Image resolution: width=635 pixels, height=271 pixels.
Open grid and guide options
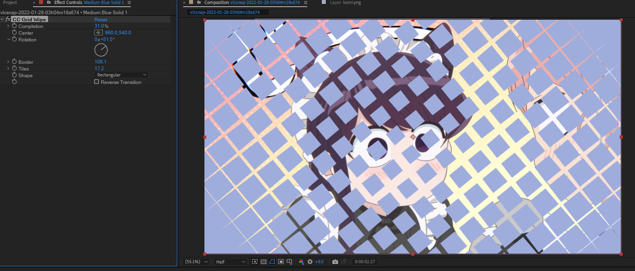point(290,262)
